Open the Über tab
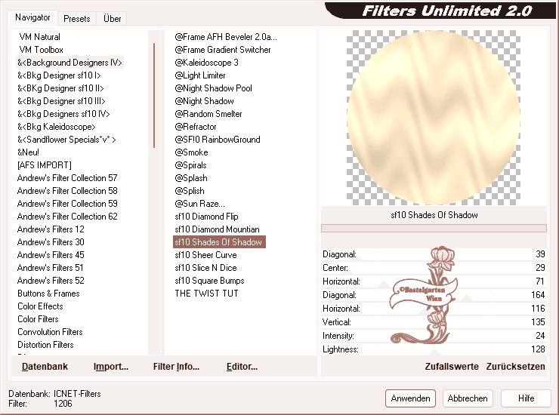 [x=112, y=19]
